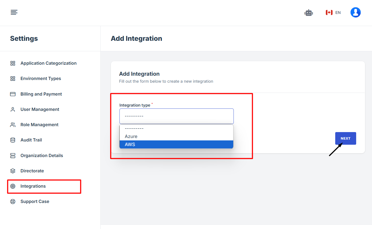Screen dimensions: 372x229
Task: Choose the blank dashes dropdown option
Action: click(176, 128)
